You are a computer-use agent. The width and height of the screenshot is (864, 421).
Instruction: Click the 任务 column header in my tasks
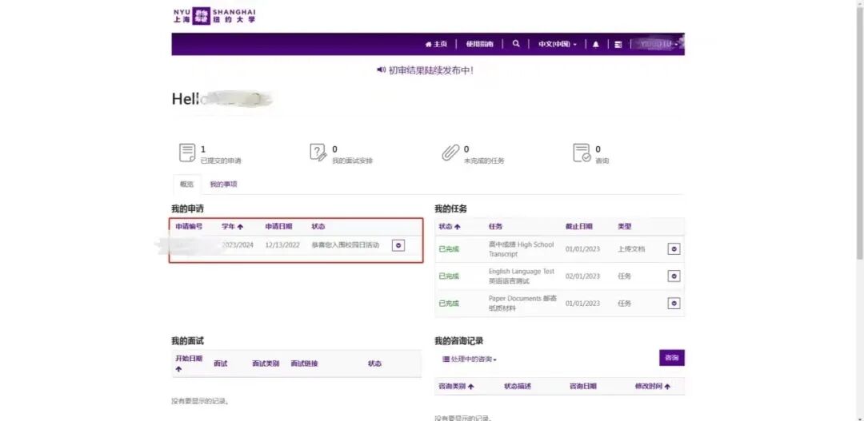pyautogui.click(x=495, y=226)
